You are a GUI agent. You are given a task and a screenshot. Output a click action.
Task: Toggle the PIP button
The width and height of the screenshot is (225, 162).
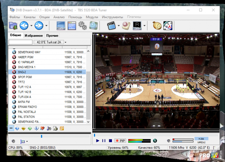(x=121, y=141)
